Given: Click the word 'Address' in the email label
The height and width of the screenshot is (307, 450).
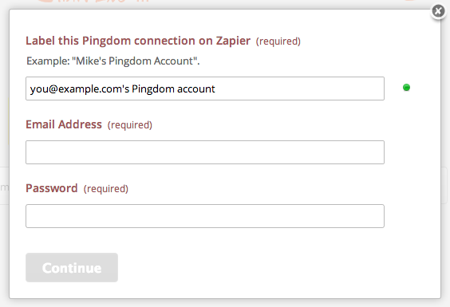Looking at the screenshot, I should pyautogui.click(x=80, y=124).
